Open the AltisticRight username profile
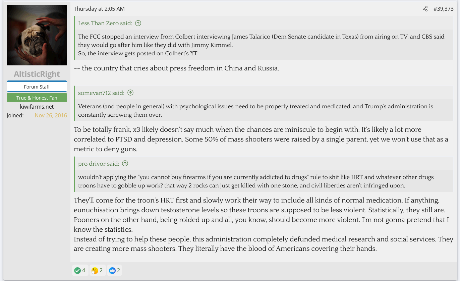This screenshot has width=460, height=281. tap(37, 74)
